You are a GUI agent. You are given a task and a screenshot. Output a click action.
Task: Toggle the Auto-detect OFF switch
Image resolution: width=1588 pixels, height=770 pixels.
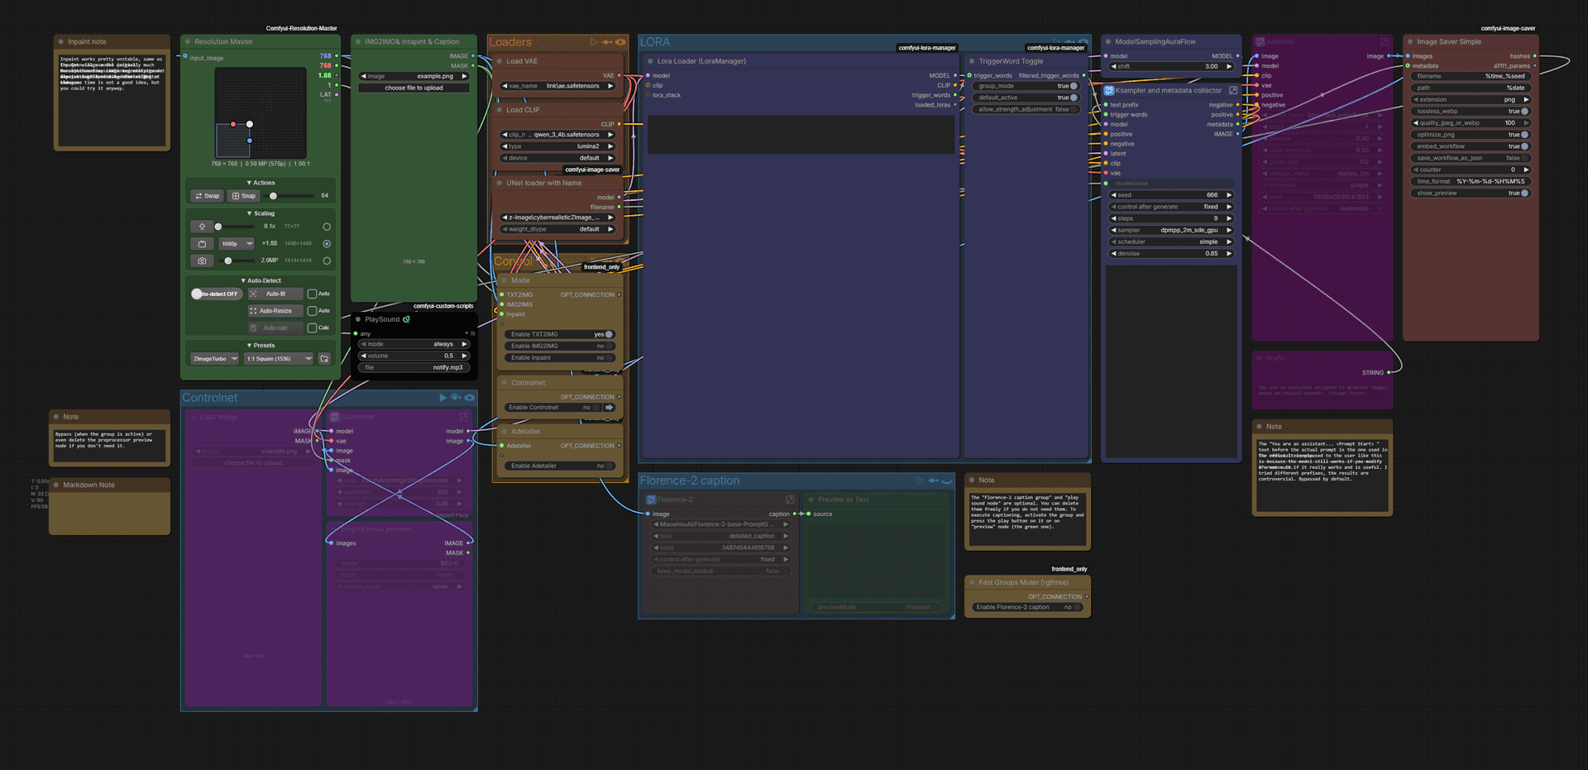coord(217,294)
